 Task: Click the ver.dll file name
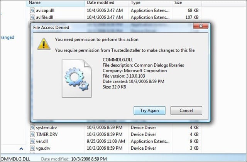click(42, 141)
